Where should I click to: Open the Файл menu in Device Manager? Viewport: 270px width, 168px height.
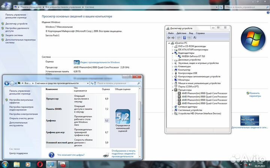pos(171,33)
